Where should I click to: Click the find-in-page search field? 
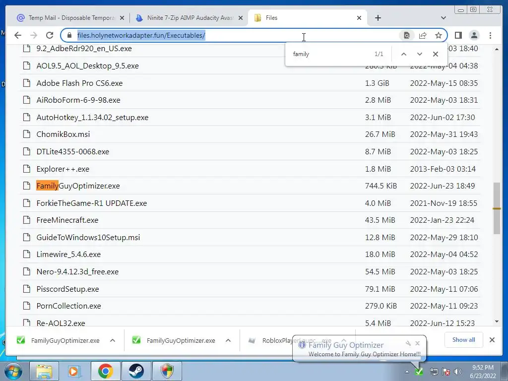330,54
